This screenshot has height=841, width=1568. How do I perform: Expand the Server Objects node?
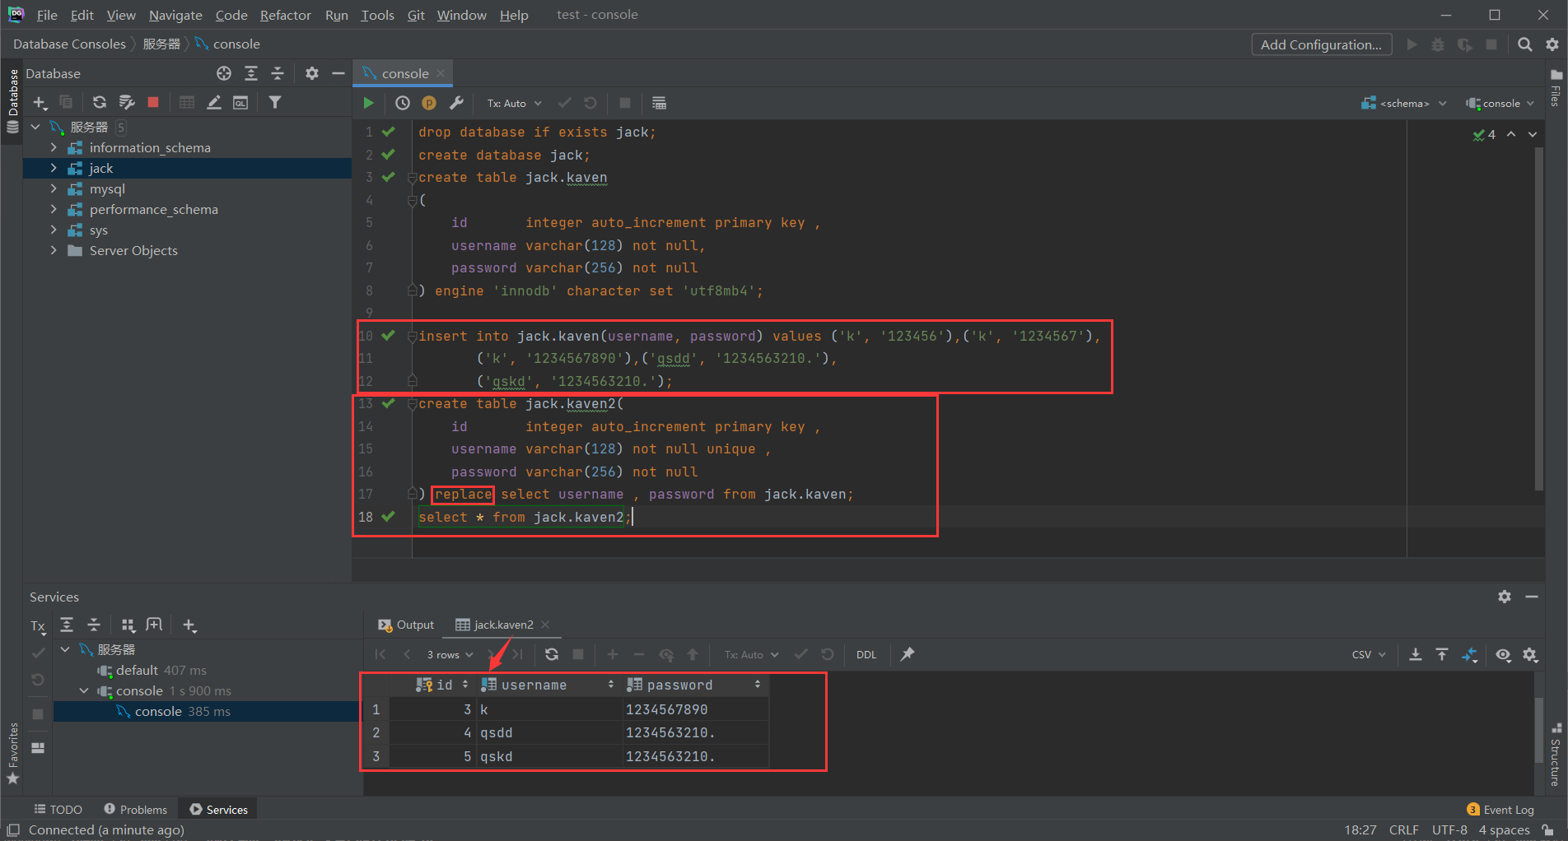[54, 250]
